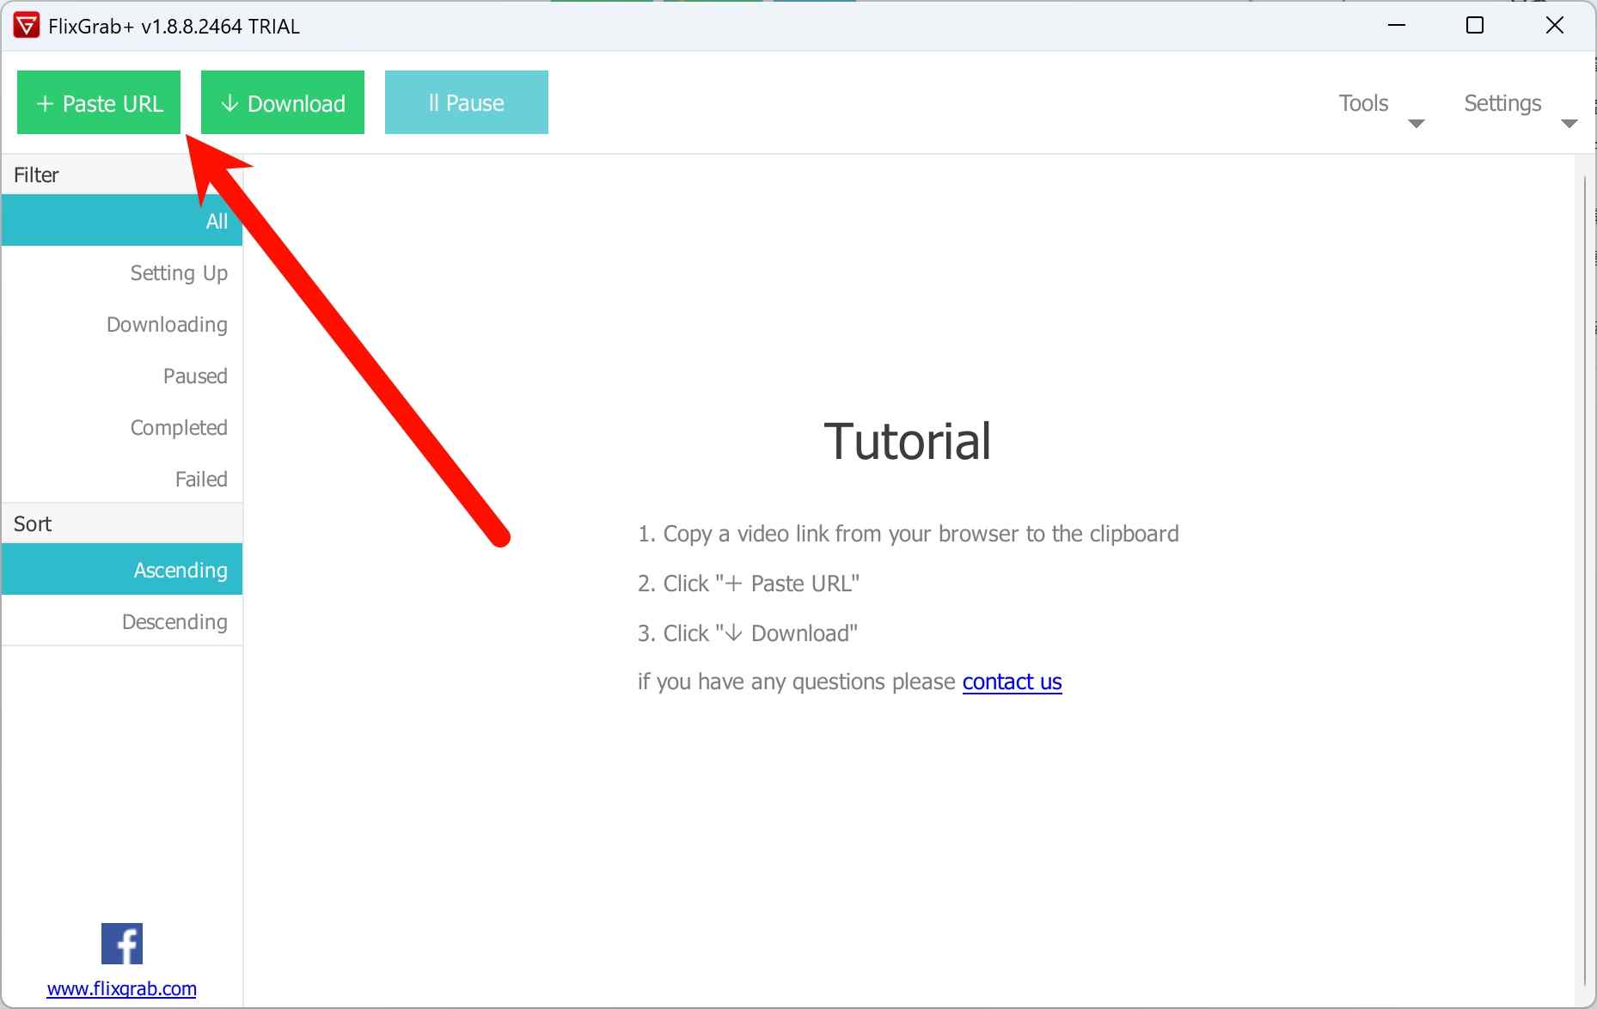The height and width of the screenshot is (1009, 1597).
Task: Click the Sort section header
Action: point(122,523)
